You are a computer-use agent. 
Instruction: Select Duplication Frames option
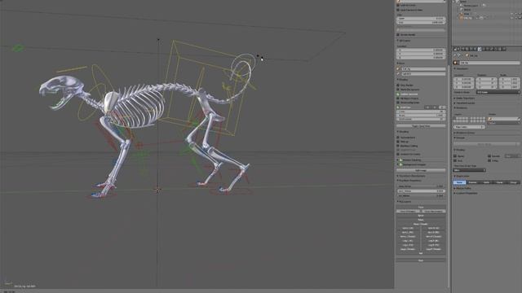pos(473,182)
